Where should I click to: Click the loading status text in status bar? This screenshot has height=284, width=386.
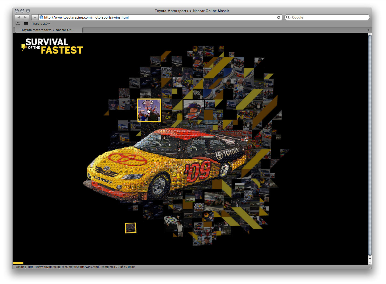tap(75, 267)
